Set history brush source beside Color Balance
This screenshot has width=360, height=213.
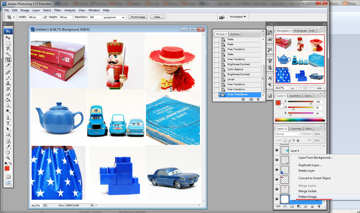pos(216,69)
